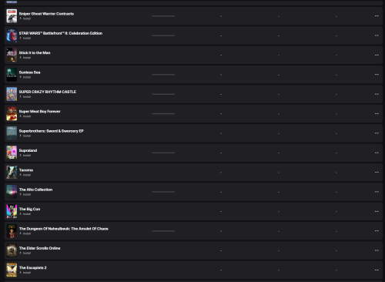Open the ellipsis menu for Tacoma
This screenshot has height=282, width=385.
377,173
